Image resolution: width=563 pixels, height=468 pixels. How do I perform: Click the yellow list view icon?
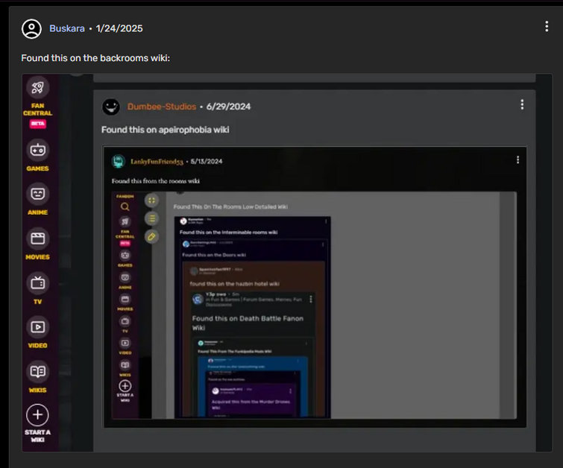point(152,218)
